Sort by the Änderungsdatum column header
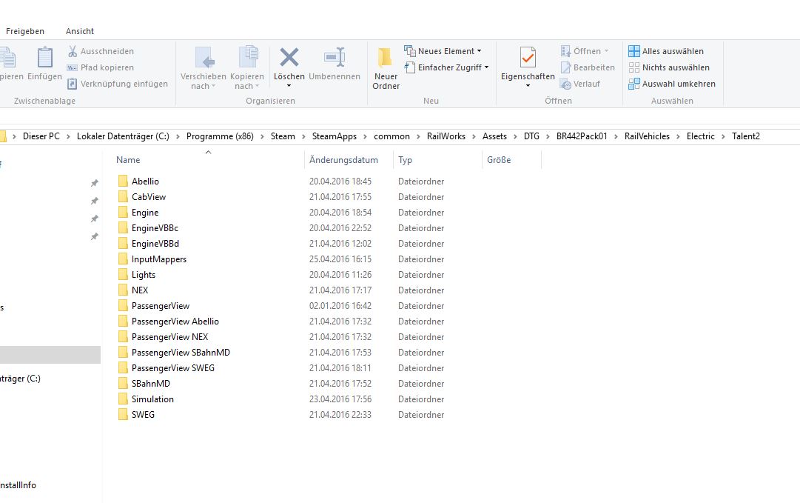 (x=343, y=160)
